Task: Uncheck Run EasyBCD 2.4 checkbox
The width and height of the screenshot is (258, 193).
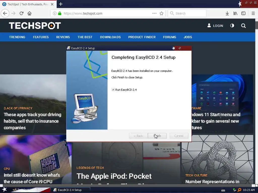Action: point(113,90)
